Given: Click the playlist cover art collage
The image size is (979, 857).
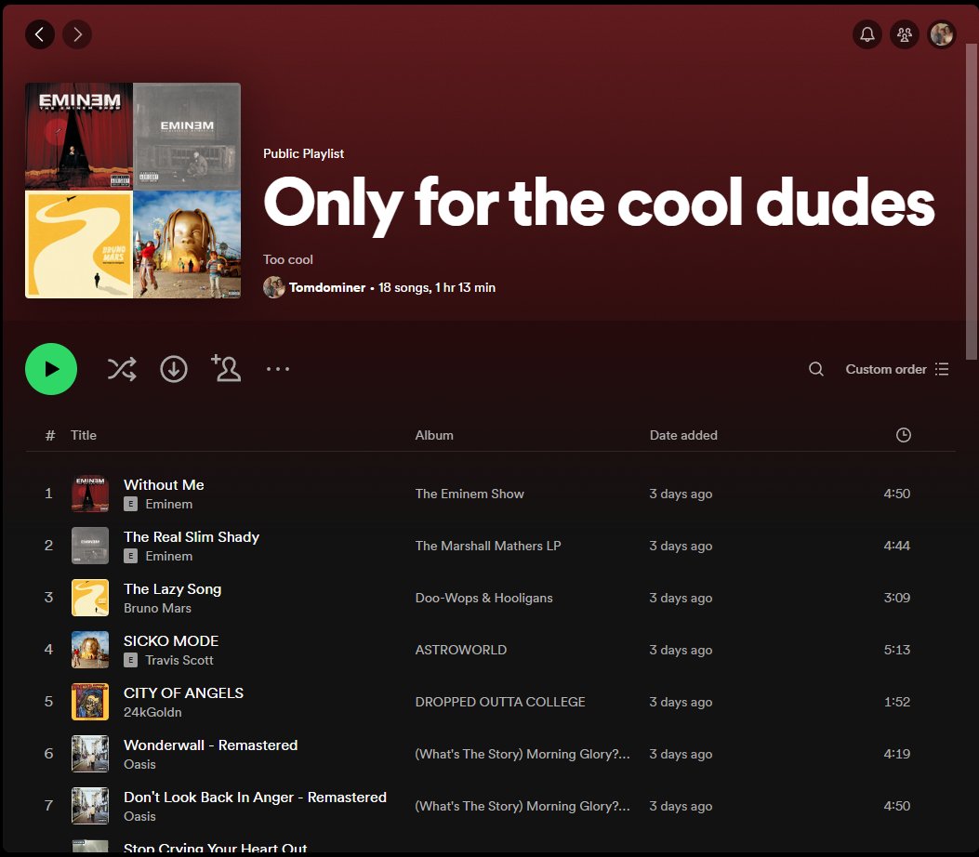Looking at the screenshot, I should [x=133, y=191].
